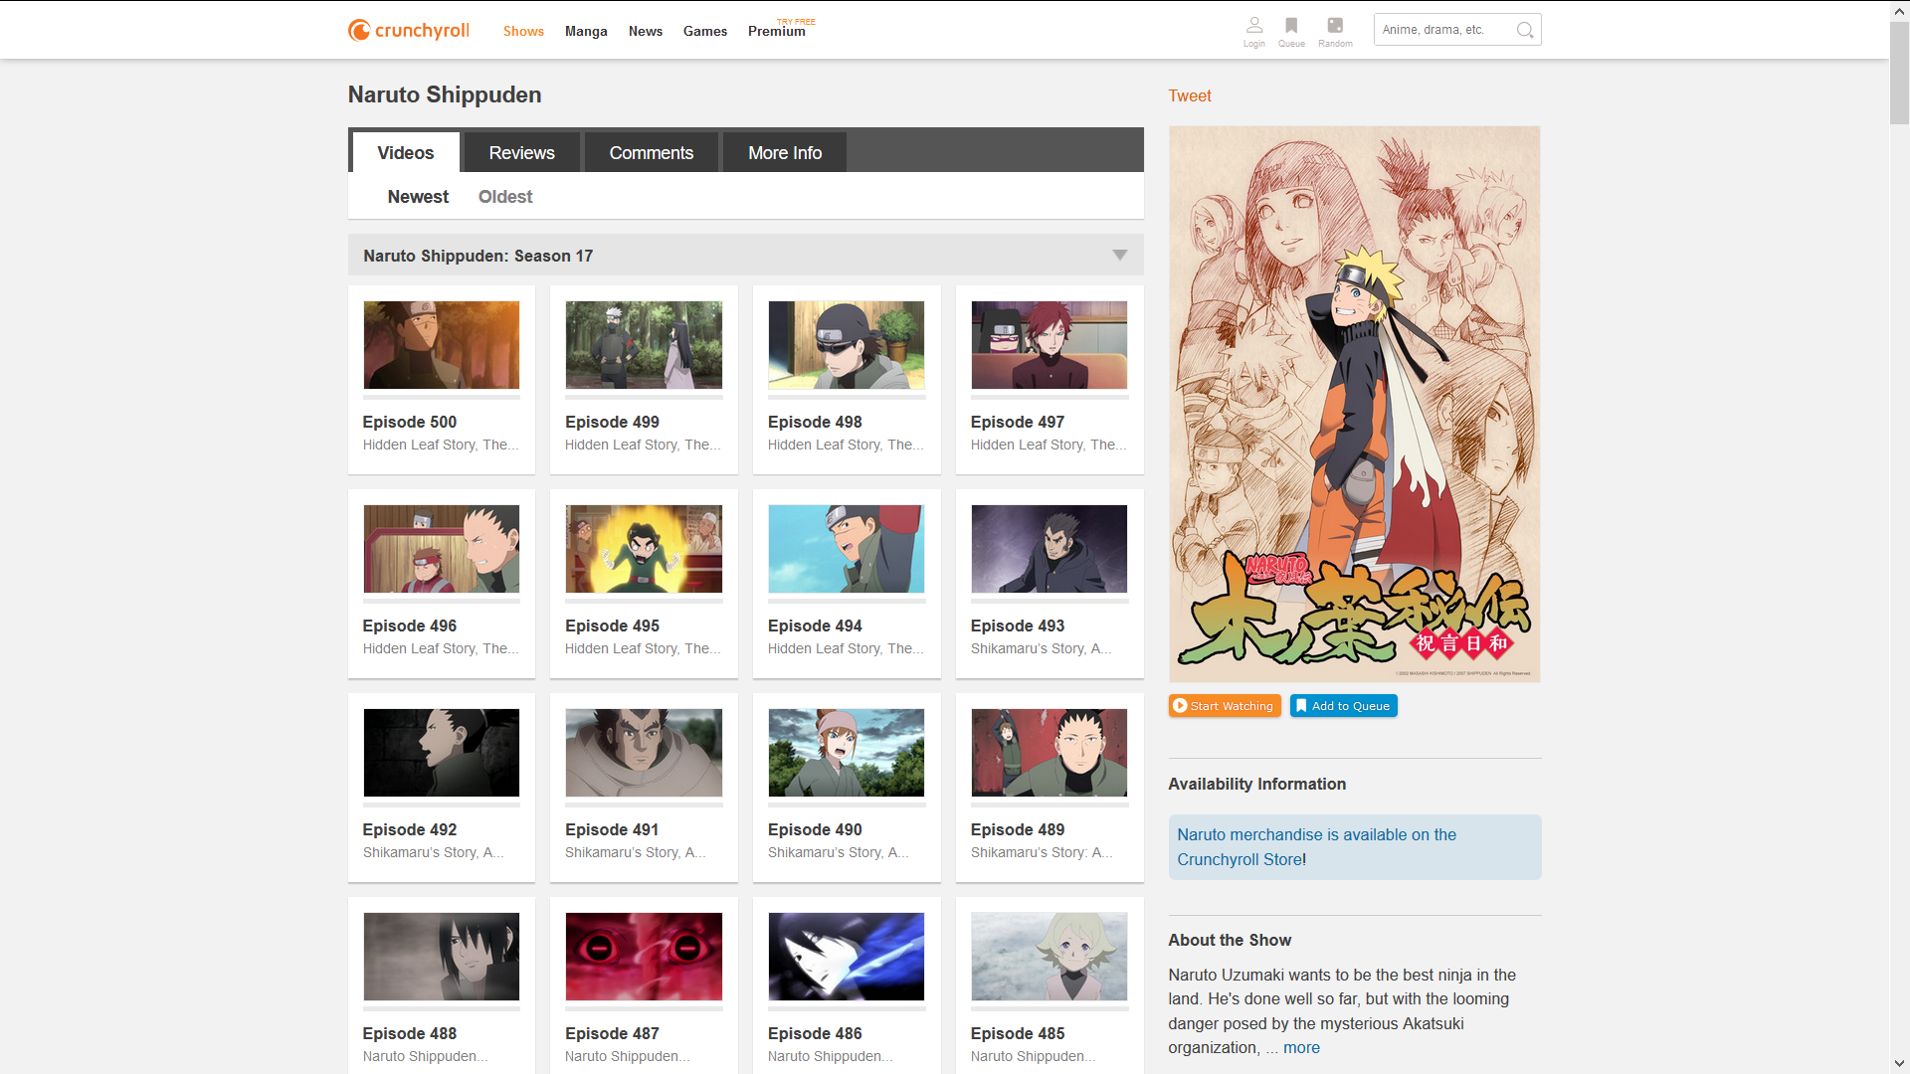Click the Tweet link
This screenshot has height=1074, width=1910.
tap(1190, 95)
